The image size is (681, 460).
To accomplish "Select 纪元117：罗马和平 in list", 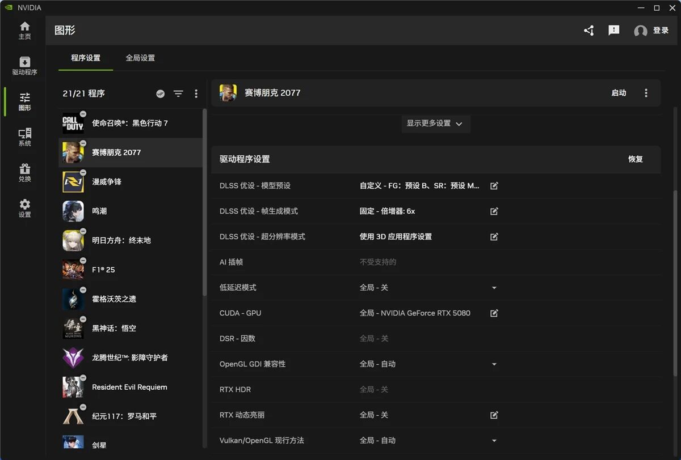I will (x=131, y=416).
